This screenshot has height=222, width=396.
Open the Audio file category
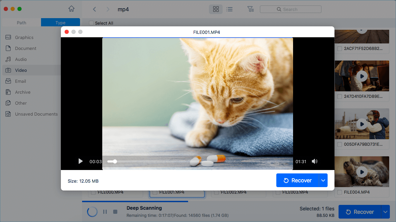pos(21,59)
